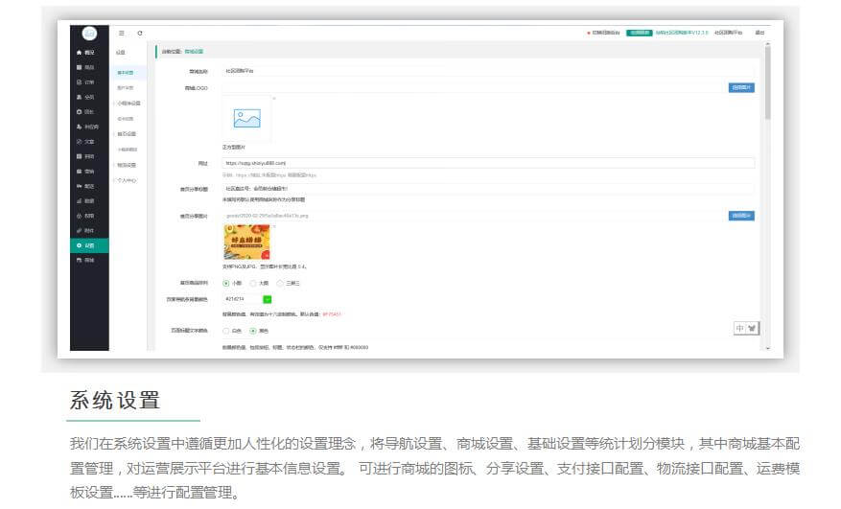
Task: Click the round logo avatar top-left
Action: coord(89,32)
